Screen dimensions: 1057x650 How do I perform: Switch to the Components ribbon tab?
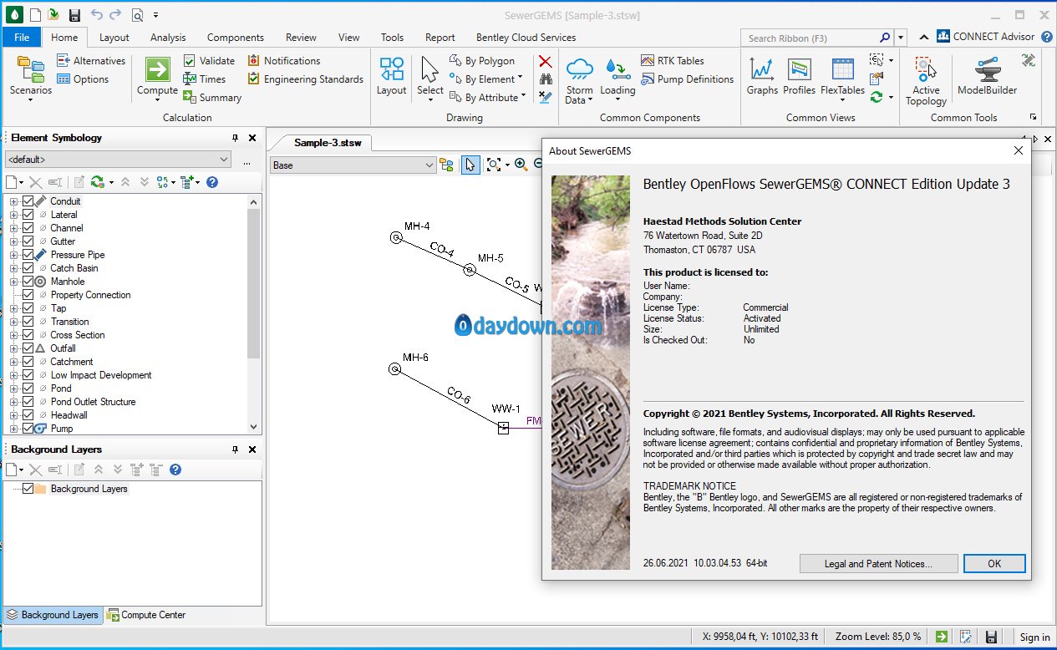(x=236, y=37)
